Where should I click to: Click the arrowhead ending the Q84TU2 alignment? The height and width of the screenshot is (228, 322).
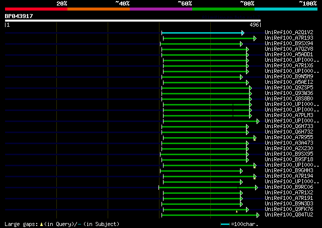tap(258, 215)
